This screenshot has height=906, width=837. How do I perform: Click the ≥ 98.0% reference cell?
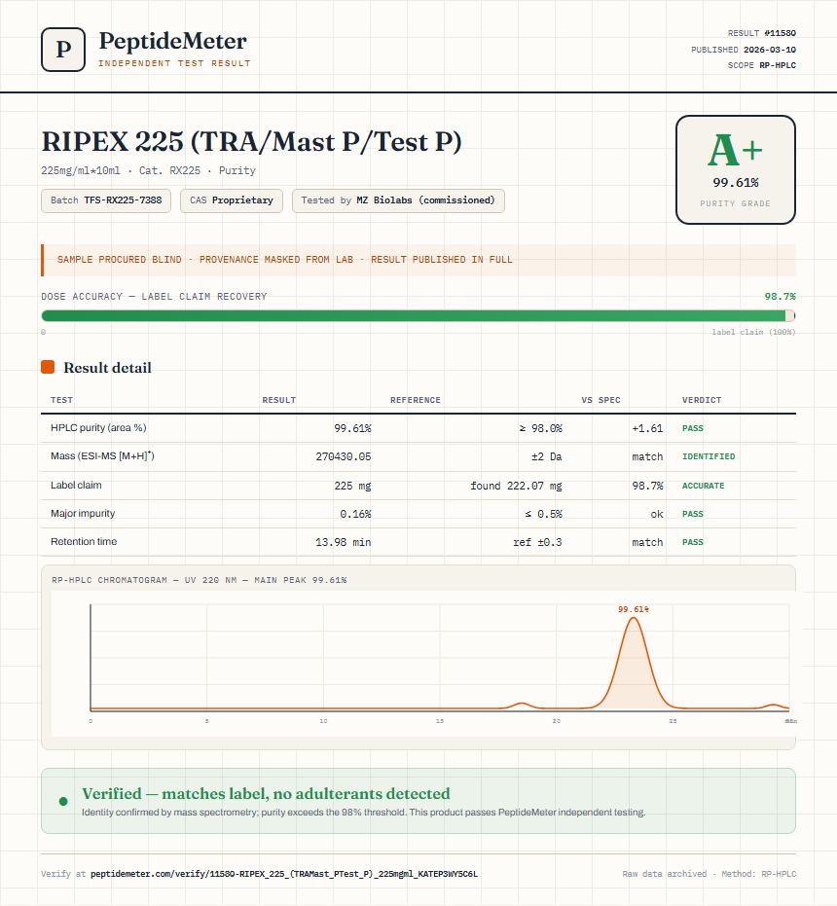point(540,428)
